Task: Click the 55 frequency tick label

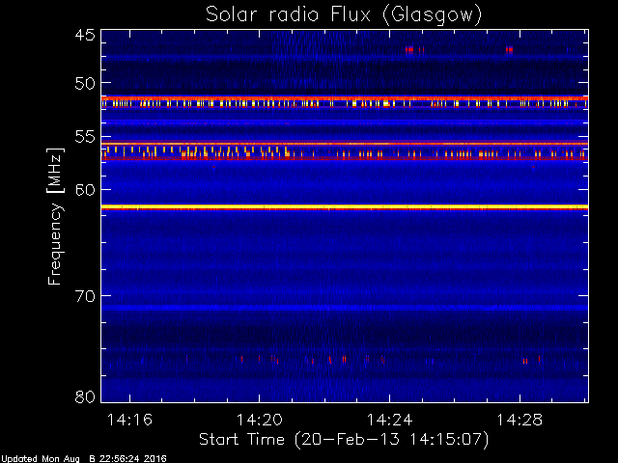Action: click(85, 137)
